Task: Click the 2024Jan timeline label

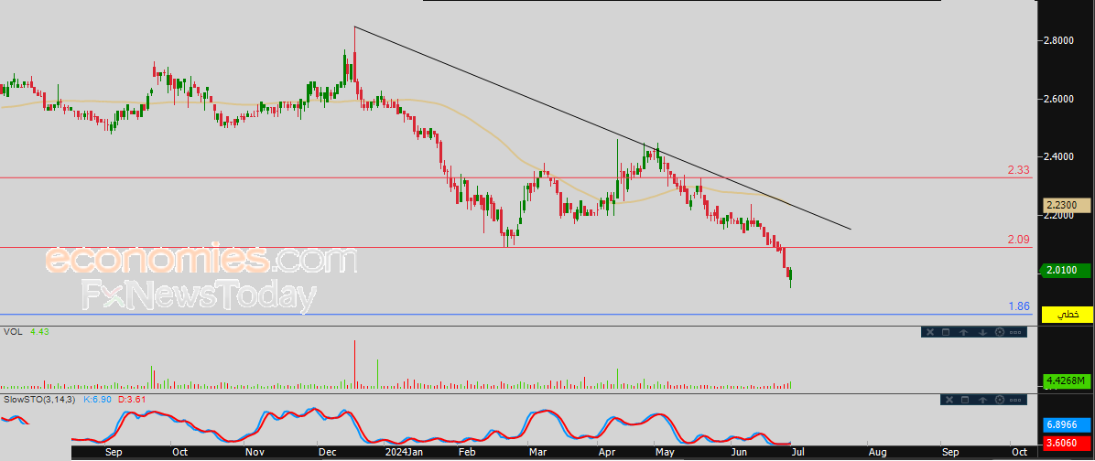Action: (x=406, y=452)
